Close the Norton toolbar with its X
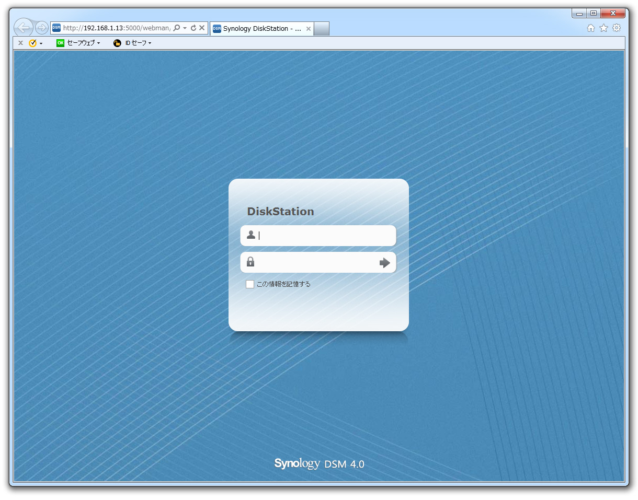 pos(20,43)
